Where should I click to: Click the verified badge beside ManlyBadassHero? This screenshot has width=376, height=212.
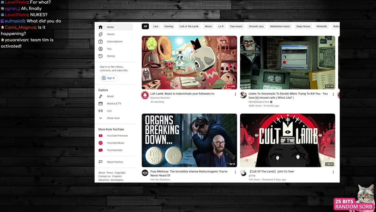click(x=271, y=102)
